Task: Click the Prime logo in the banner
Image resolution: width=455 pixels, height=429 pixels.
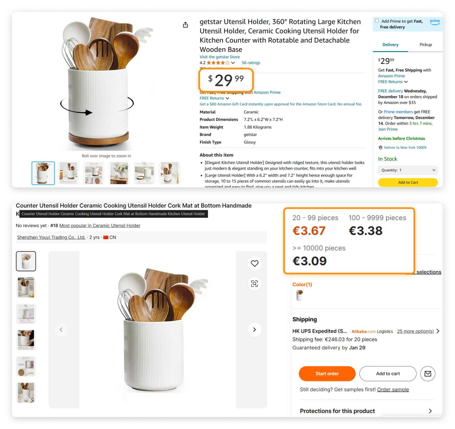Action: click(x=435, y=22)
